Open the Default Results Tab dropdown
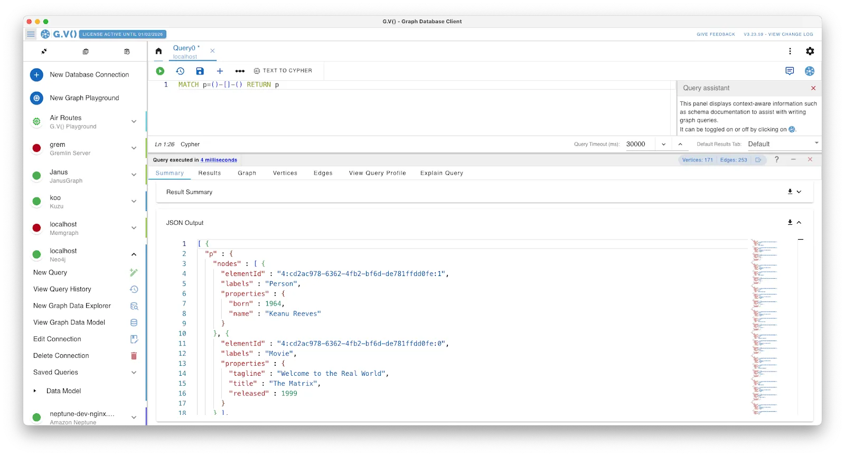 (783, 144)
